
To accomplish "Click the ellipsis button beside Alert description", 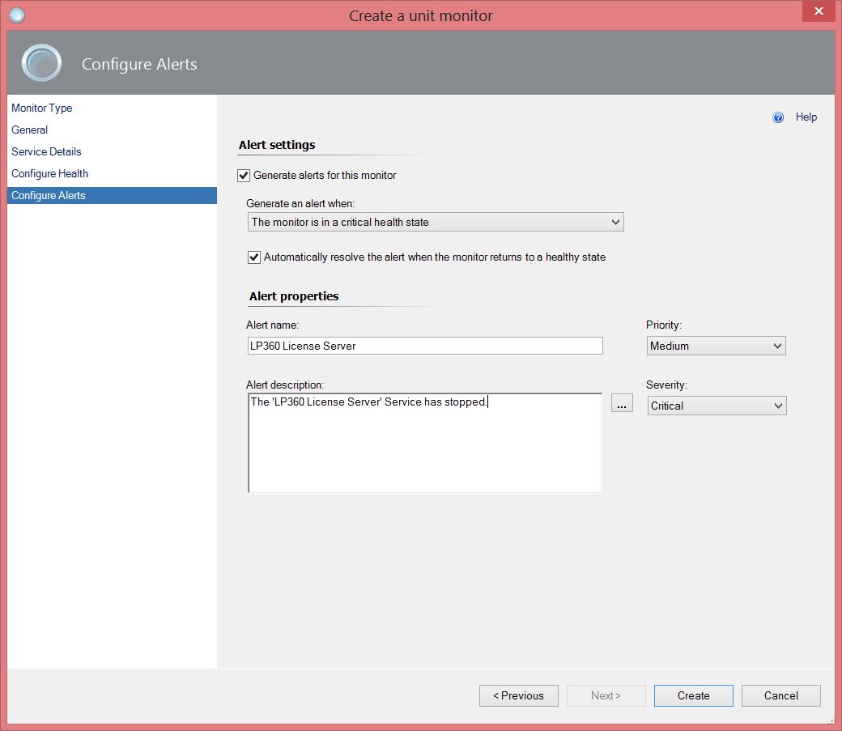I will click(621, 405).
